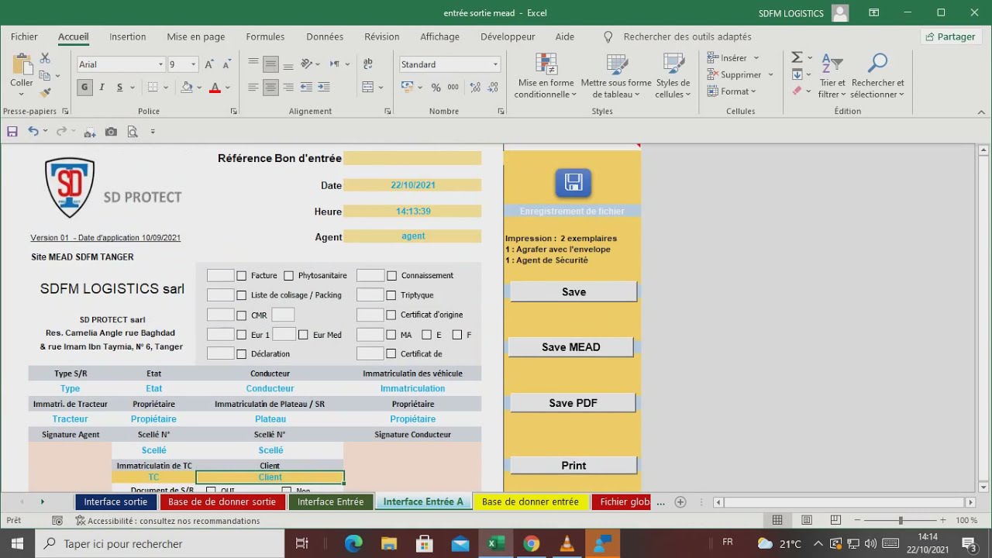The image size is (992, 558).
Task: Open Mettre sous forme de tableau
Action: click(x=616, y=77)
